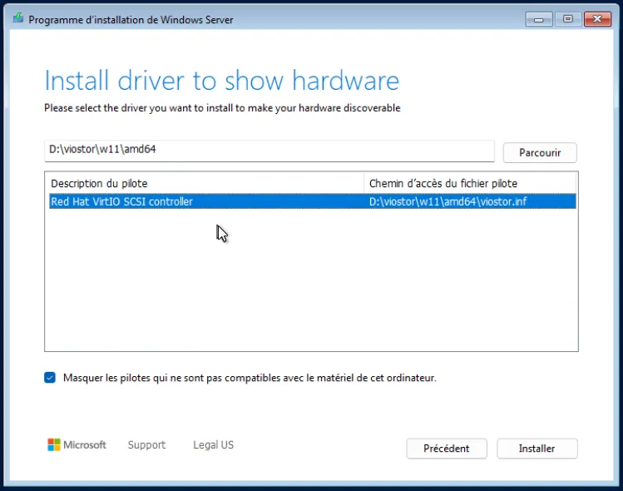The height and width of the screenshot is (491, 623).
Task: Uncheck the hide incompatible drivers checkbox
Action: click(50, 378)
